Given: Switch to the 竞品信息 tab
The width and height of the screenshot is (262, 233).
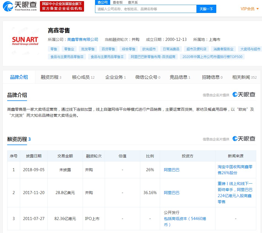Looking at the screenshot, I should click(180, 77).
